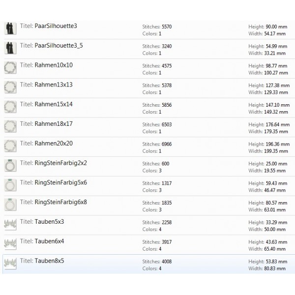The image size is (295, 295).
Task: Click the Rahmen20x20 frame icon
Action: (10, 146)
